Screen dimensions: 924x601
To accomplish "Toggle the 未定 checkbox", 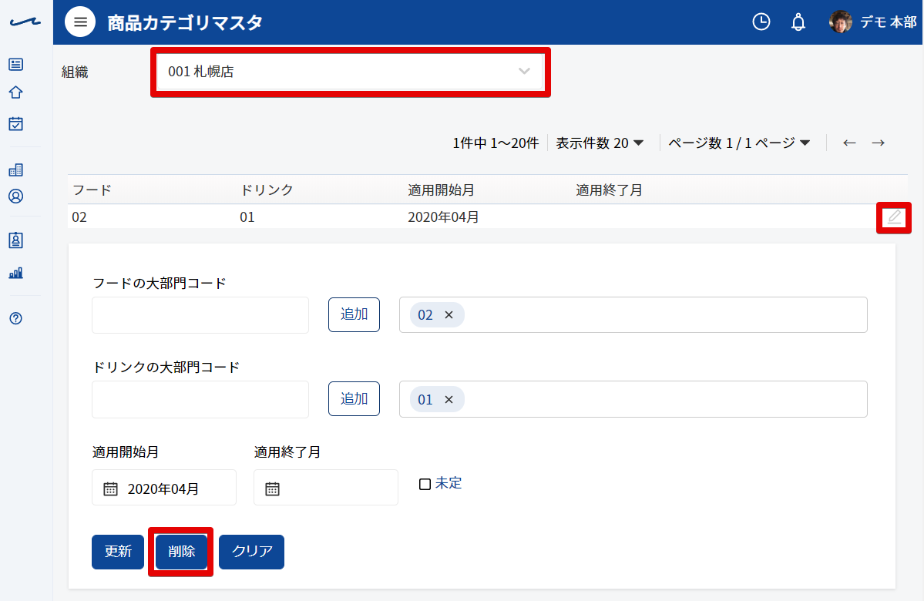I will point(425,485).
